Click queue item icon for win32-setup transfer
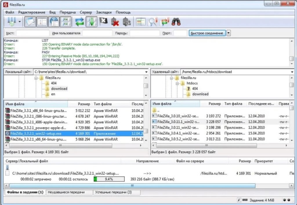 pyautogui.click(x=7, y=173)
